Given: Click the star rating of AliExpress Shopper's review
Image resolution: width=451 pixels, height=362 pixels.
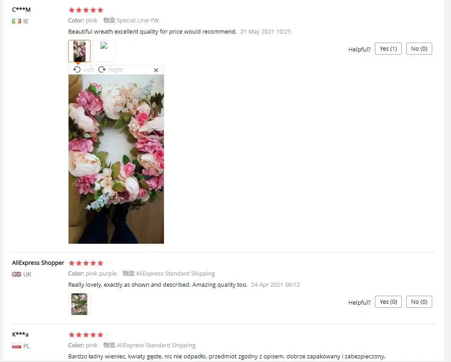Looking at the screenshot, I should click(86, 263).
